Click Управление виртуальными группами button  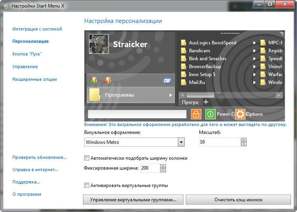[x=133, y=200]
